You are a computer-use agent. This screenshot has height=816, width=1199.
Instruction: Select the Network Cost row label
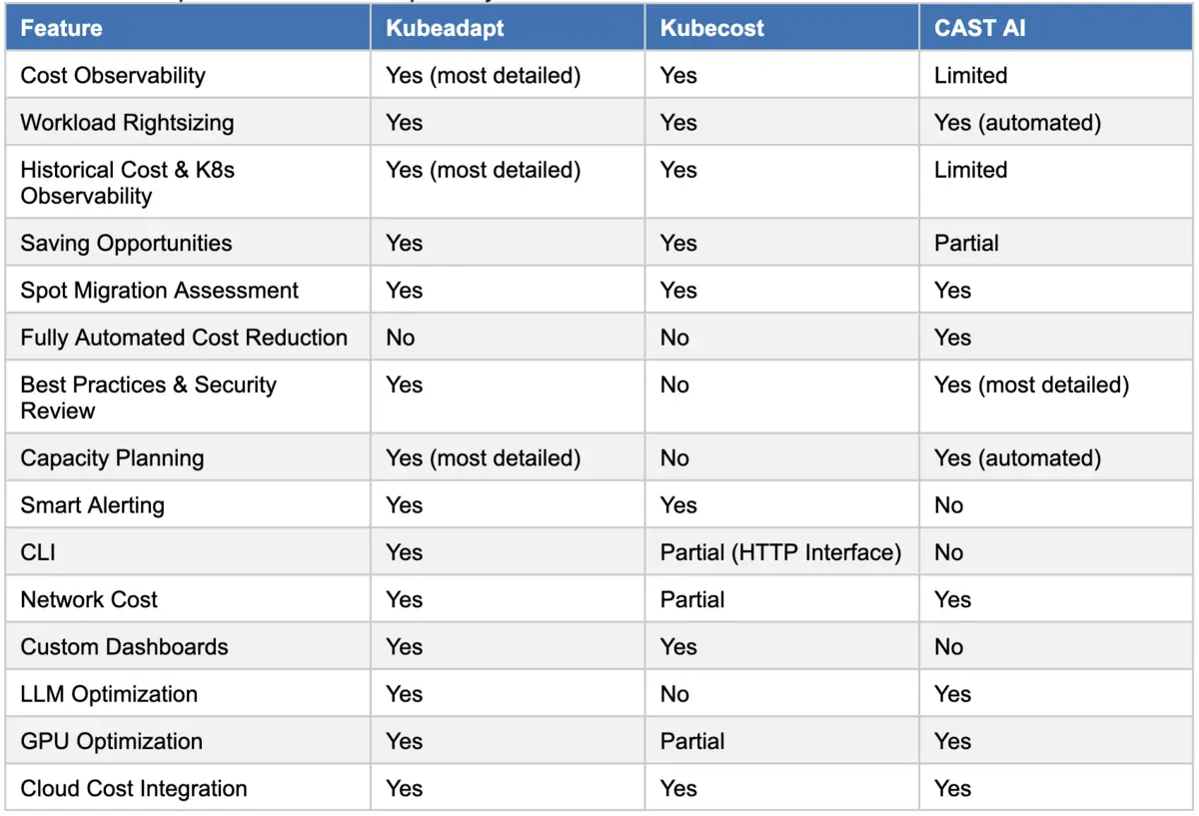click(x=89, y=599)
